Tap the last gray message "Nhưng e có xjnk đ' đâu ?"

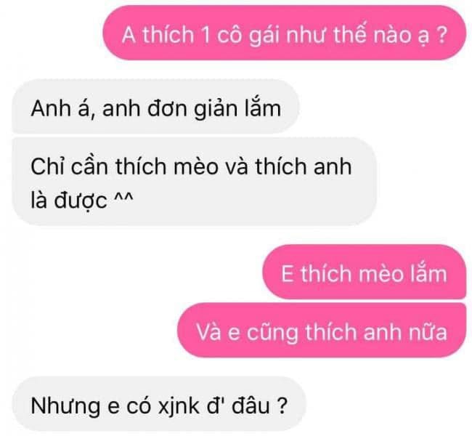[159, 404]
